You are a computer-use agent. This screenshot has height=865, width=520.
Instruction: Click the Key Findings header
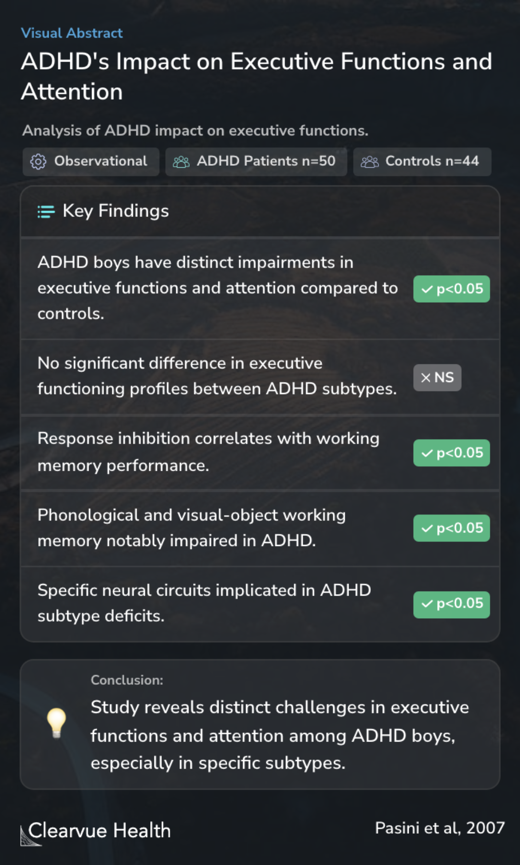tap(116, 211)
